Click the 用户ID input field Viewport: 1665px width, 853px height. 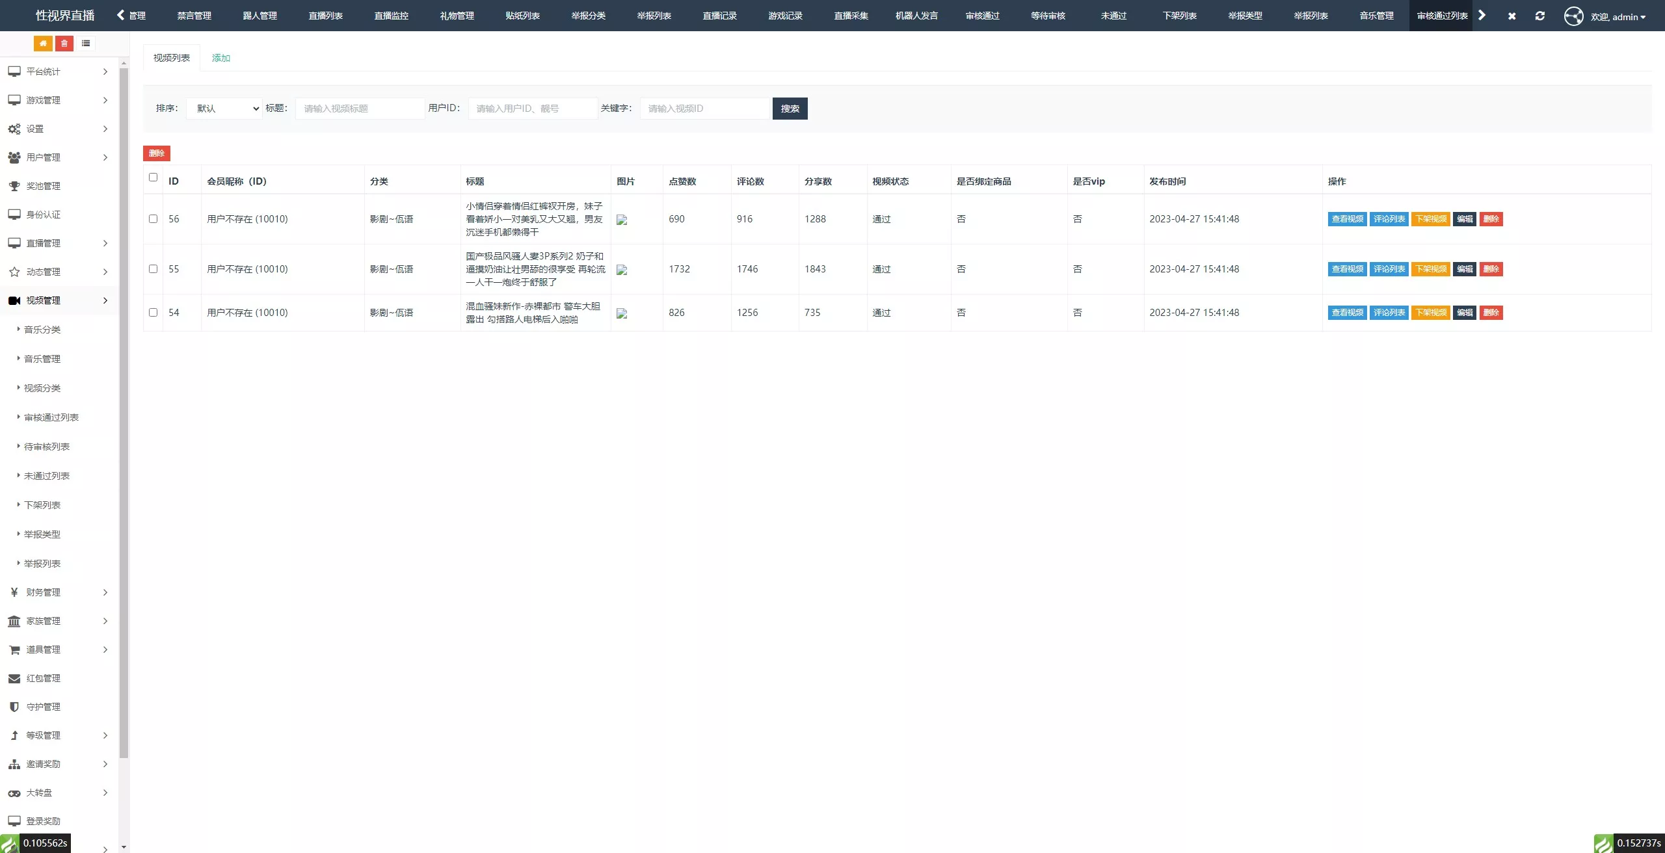[x=532, y=109]
